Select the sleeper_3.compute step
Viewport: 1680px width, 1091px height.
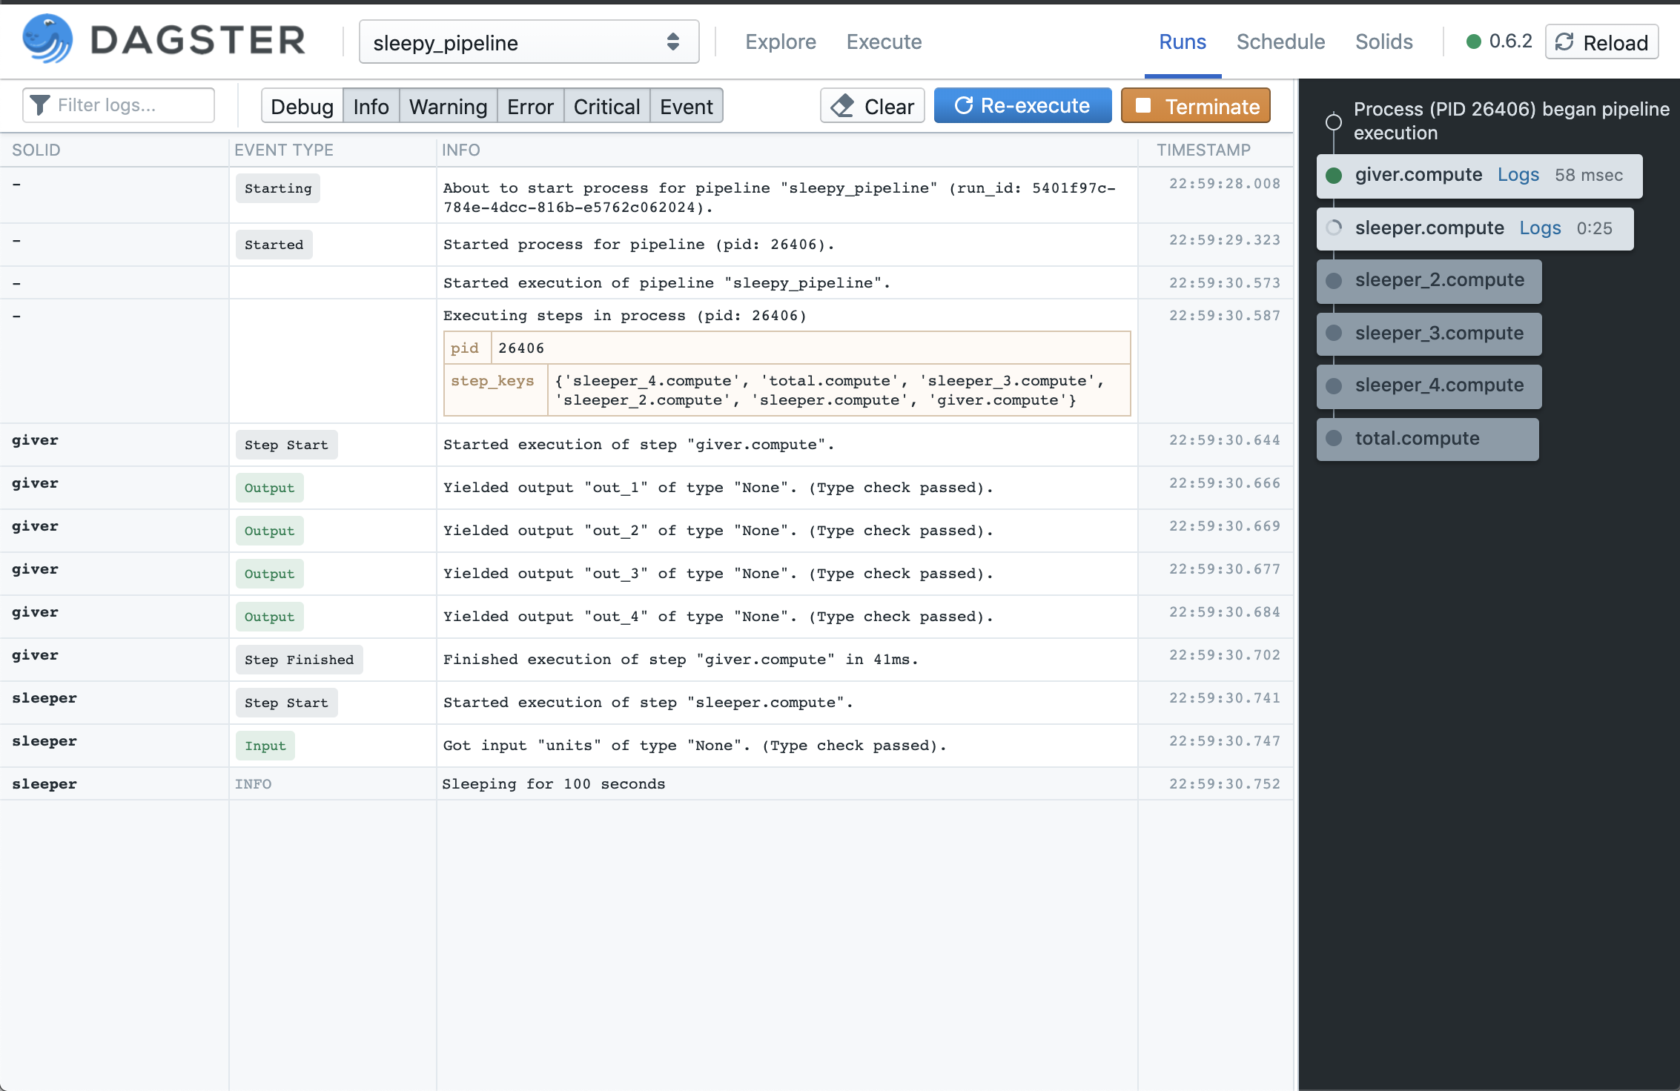(x=1429, y=334)
